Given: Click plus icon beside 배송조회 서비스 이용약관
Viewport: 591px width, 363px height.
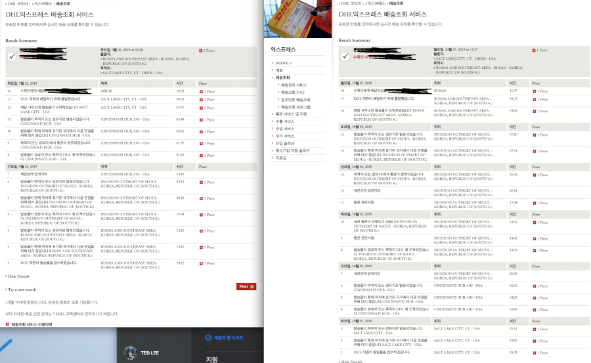Looking at the screenshot, I should coord(7,324).
